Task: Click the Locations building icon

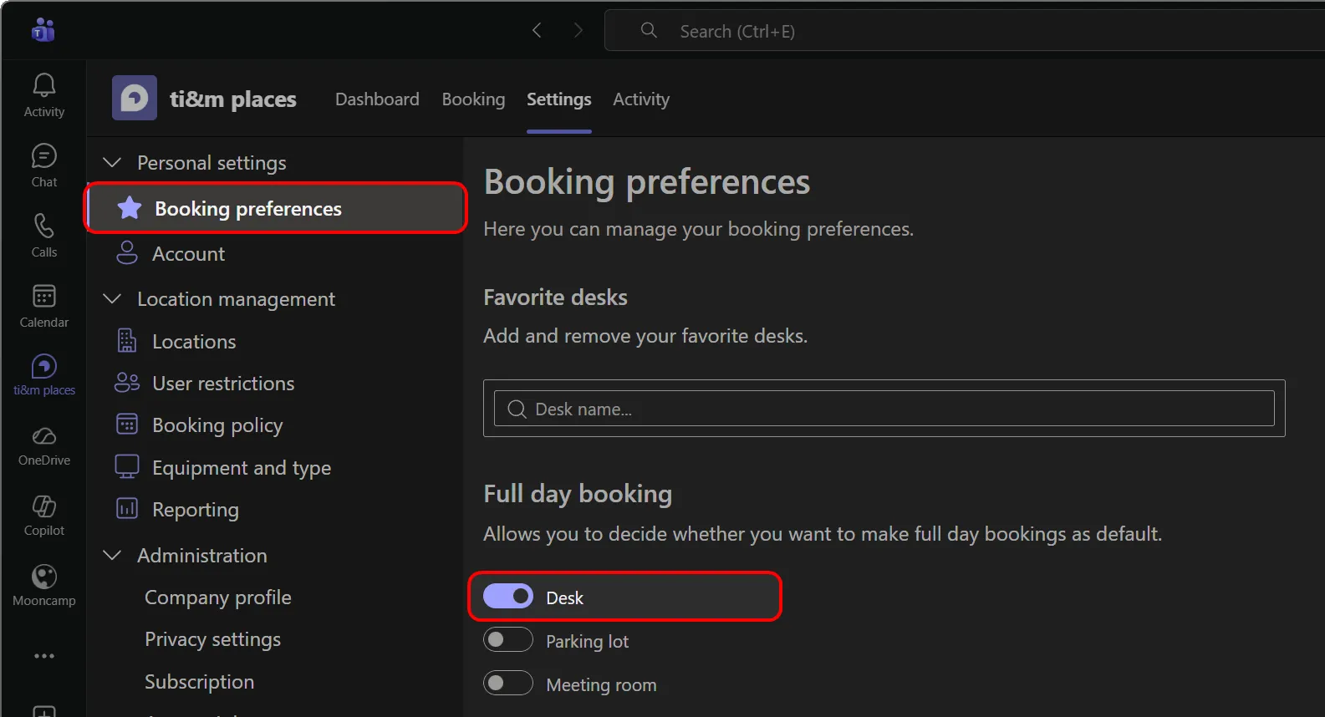Action: (127, 341)
